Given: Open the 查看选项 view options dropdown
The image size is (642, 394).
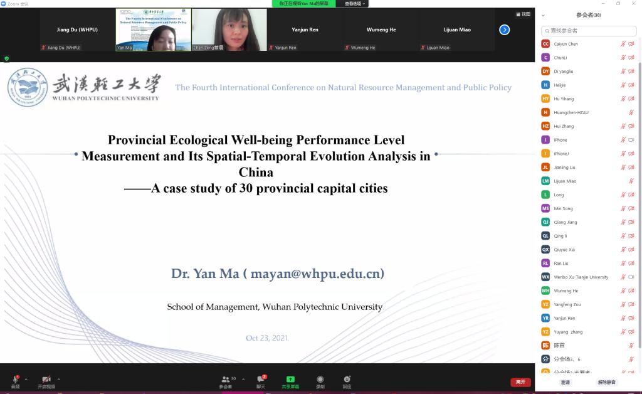Looking at the screenshot, I should click(355, 4).
